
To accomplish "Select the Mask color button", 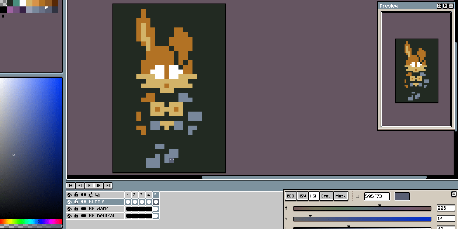I will pyautogui.click(x=341, y=196).
